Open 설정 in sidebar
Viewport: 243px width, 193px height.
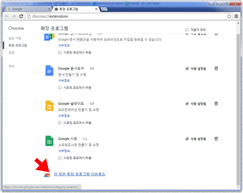(x=11, y=53)
